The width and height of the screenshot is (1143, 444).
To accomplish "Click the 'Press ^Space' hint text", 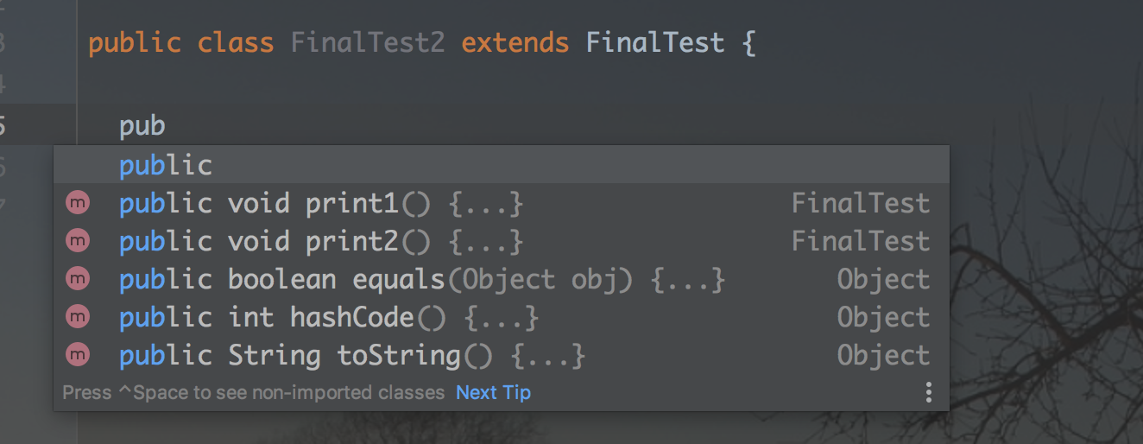I will 253,392.
